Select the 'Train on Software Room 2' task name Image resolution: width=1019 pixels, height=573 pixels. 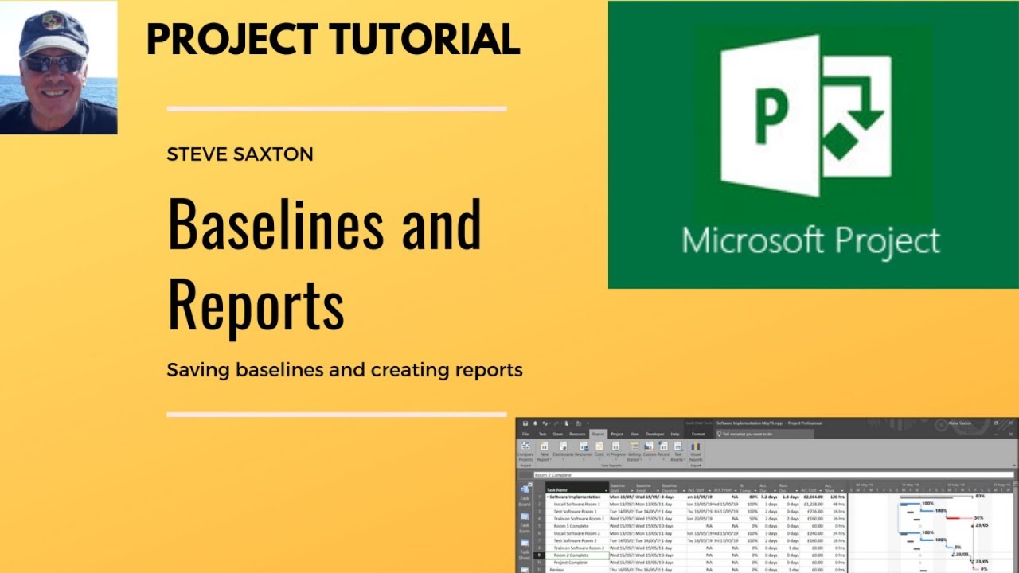579,548
